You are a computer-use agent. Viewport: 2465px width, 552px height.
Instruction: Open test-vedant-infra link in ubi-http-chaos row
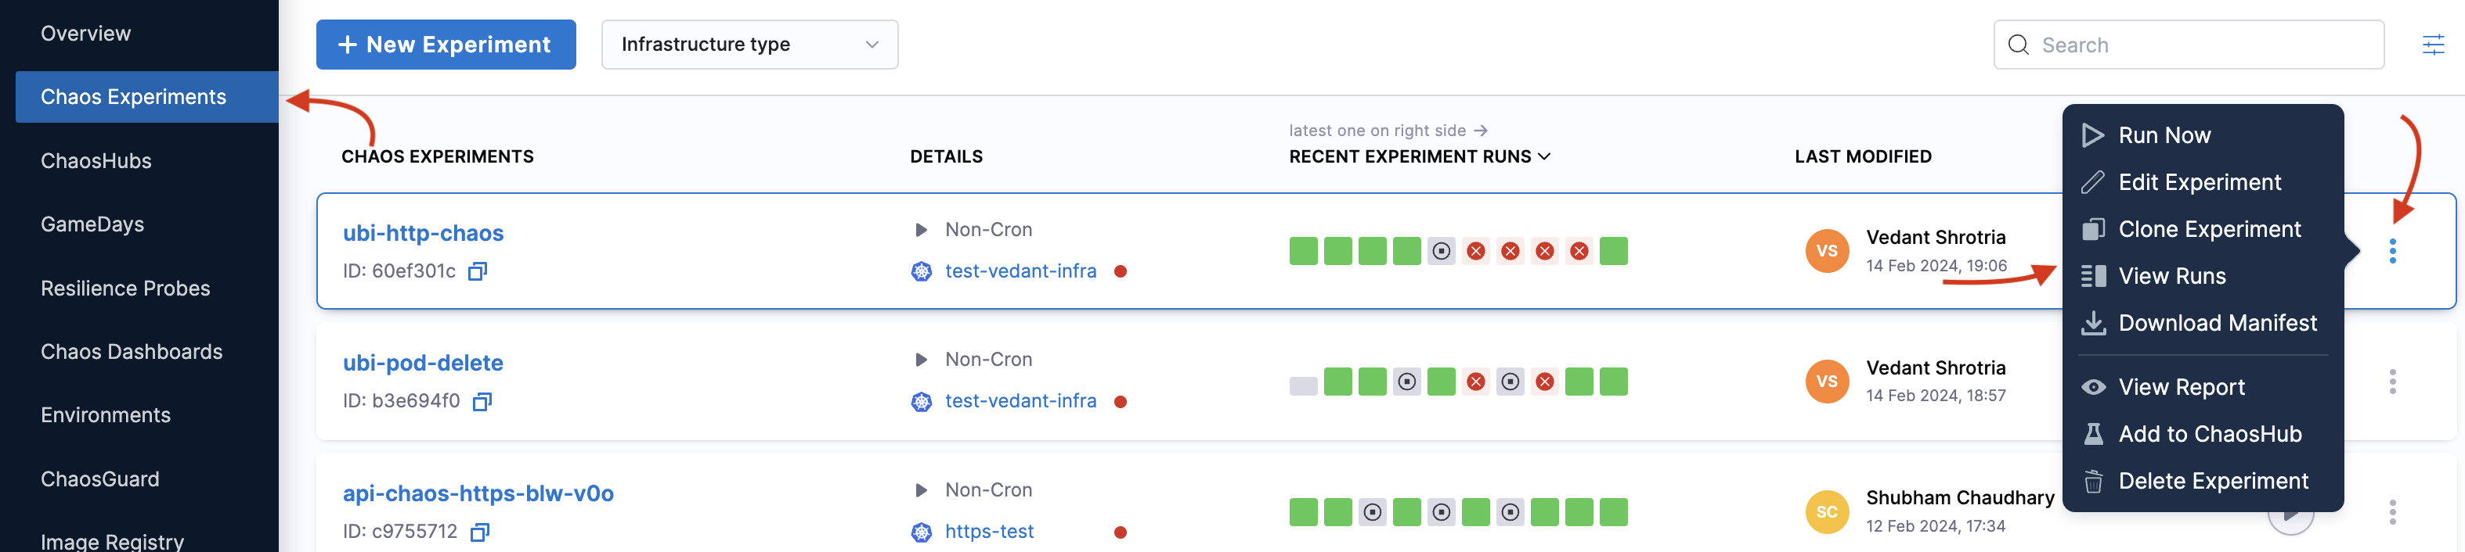point(1020,271)
